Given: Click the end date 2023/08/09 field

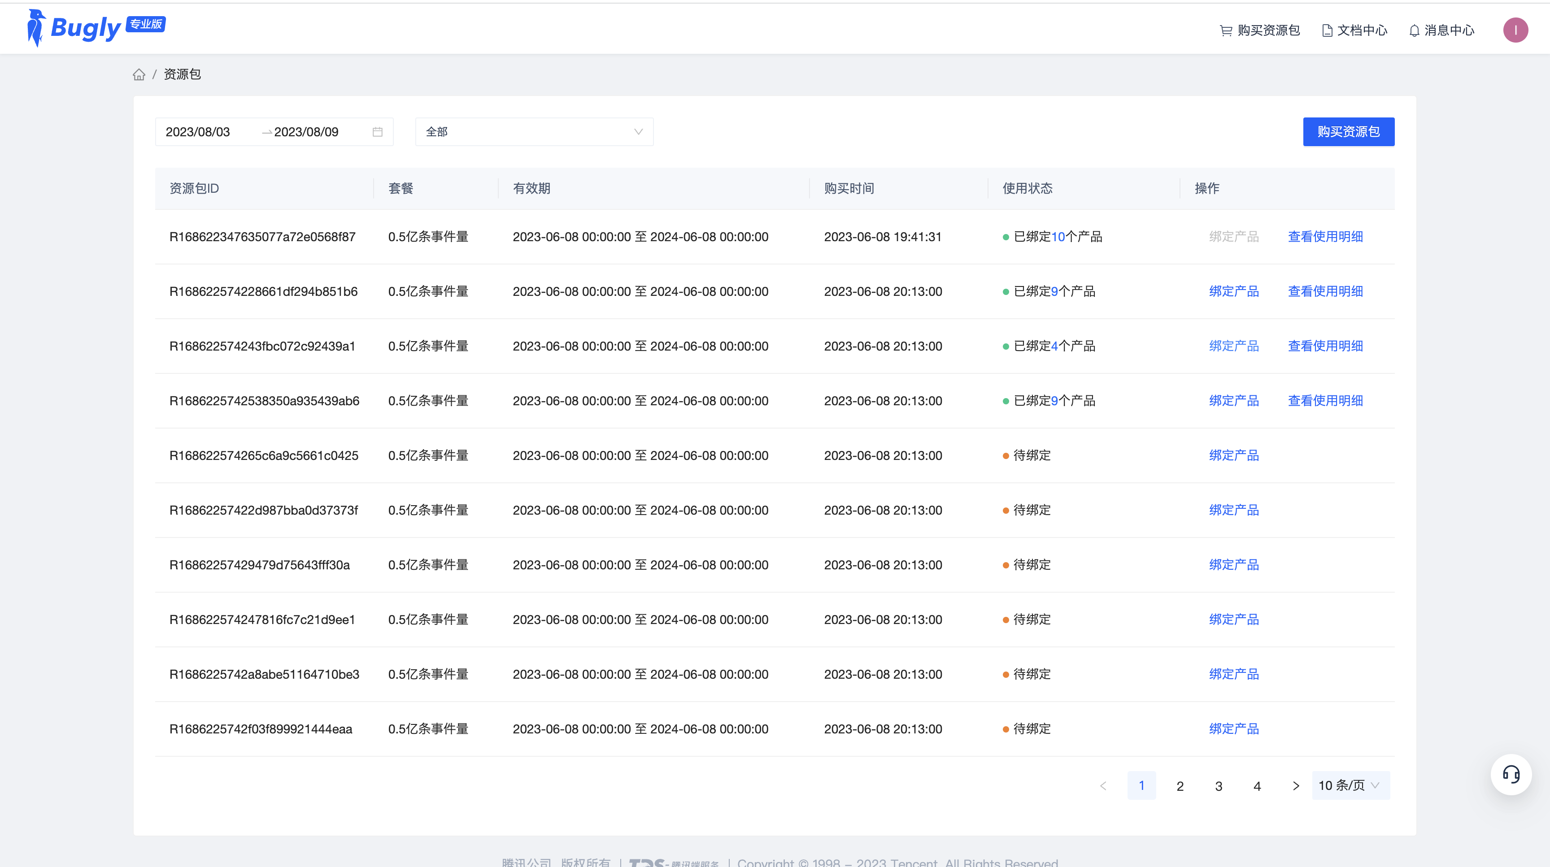Looking at the screenshot, I should 306,132.
